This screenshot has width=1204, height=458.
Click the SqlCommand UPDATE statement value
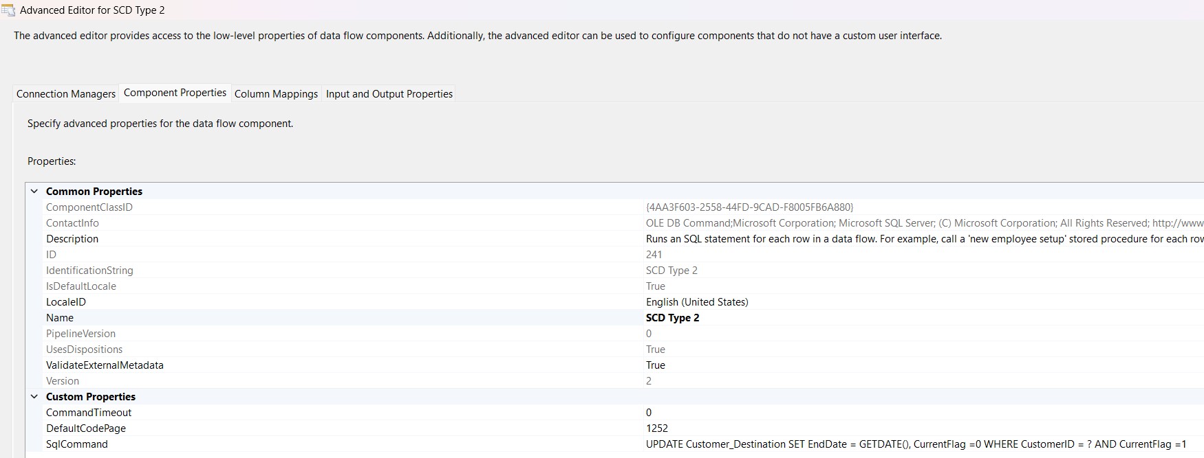pos(826,444)
